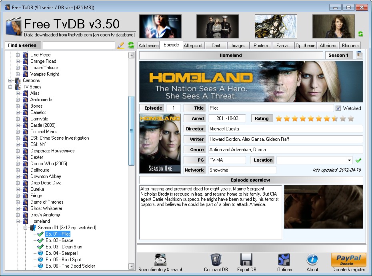The image size is (372, 276).
Task: Click the Eureka series icon
Action: [25, 189]
